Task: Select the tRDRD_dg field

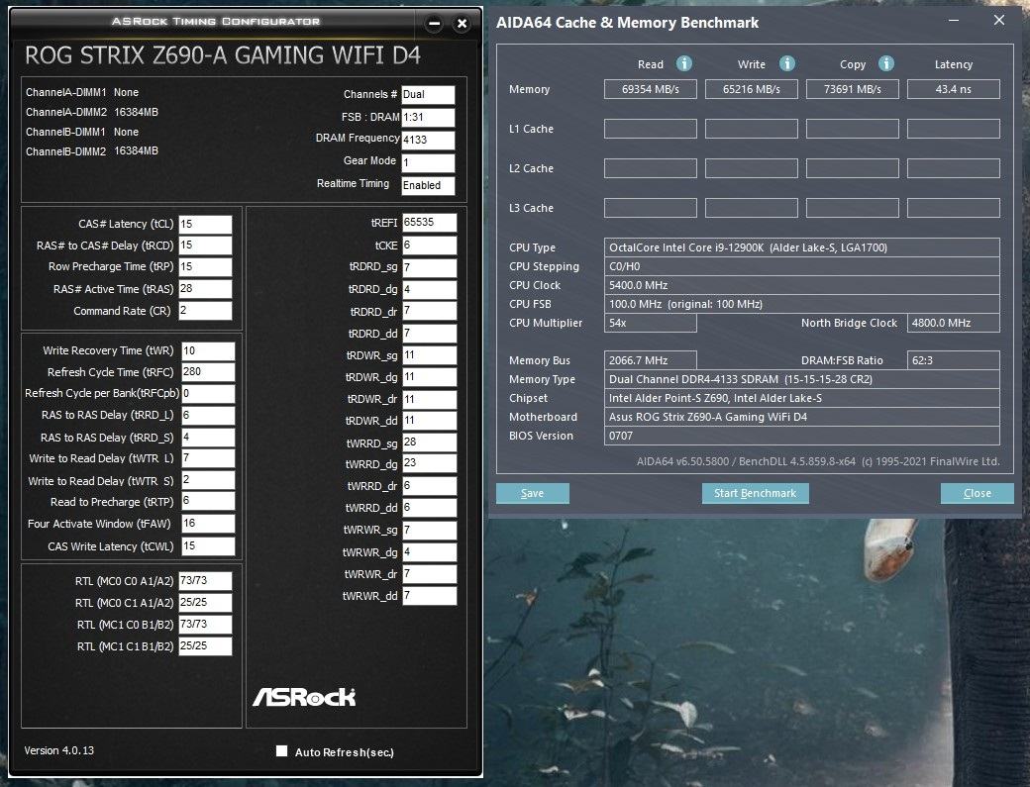Action: pyautogui.click(x=430, y=289)
